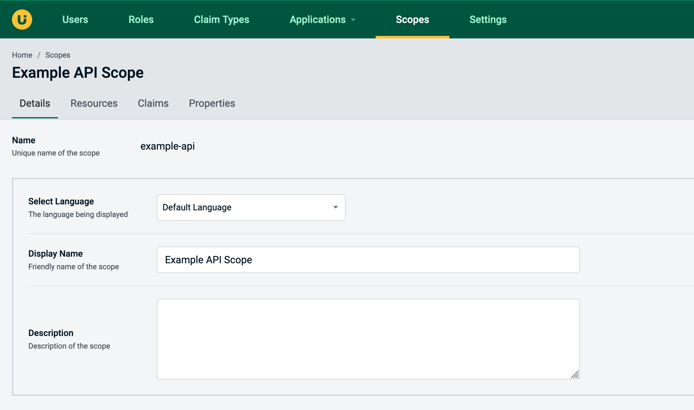Click the 'The language being displayed' hint
694x410 pixels.
pyautogui.click(x=78, y=214)
